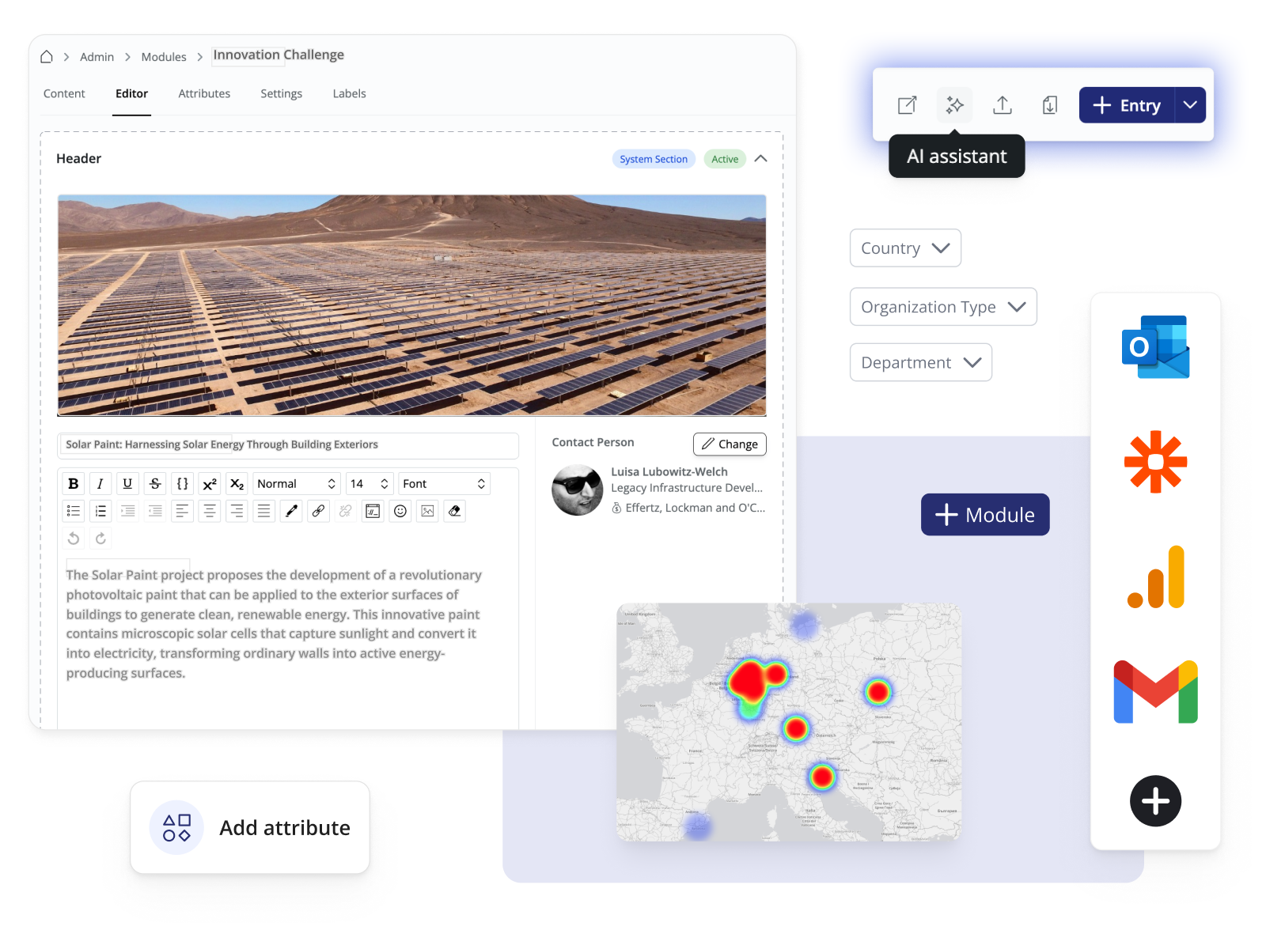The image size is (1266, 949).
Task: Click the solar farm header image
Action: pyautogui.click(x=412, y=305)
